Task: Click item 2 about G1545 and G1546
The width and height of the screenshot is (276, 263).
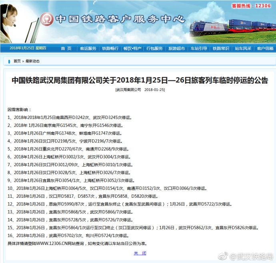Action: coord(65,125)
